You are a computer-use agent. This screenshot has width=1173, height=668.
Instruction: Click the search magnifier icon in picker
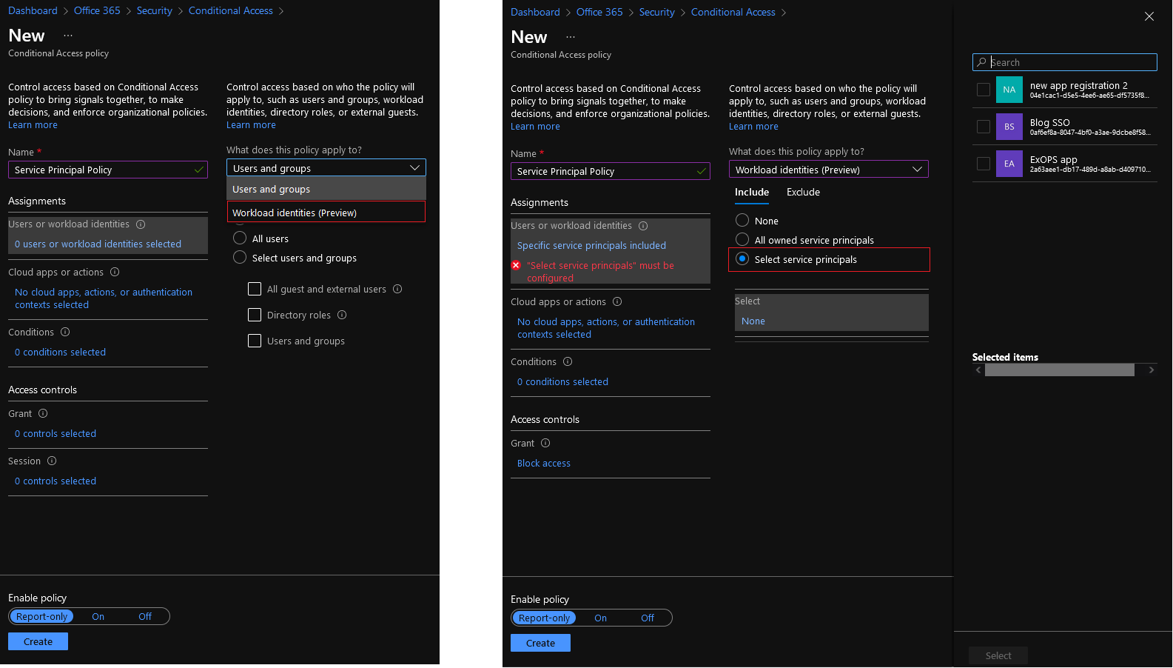981,62
